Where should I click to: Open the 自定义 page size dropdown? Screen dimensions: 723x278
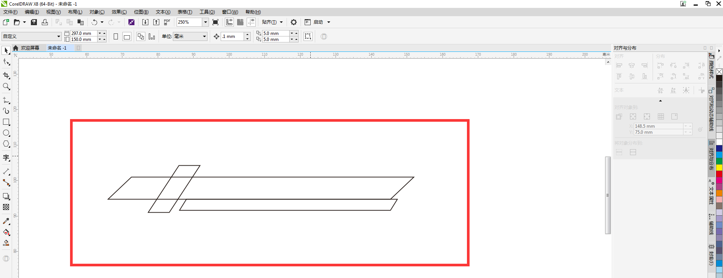click(x=58, y=36)
